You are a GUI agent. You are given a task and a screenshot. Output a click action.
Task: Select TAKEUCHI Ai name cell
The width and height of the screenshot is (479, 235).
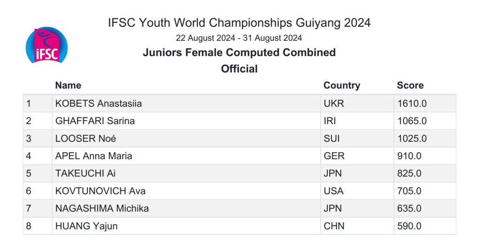coord(186,174)
